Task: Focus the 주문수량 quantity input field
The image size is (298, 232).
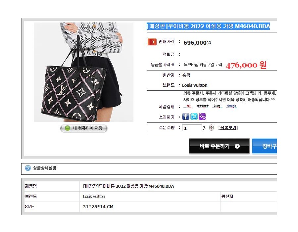Action: tap(192, 128)
